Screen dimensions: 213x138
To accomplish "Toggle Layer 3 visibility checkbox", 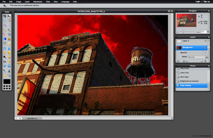I will 205,41.
